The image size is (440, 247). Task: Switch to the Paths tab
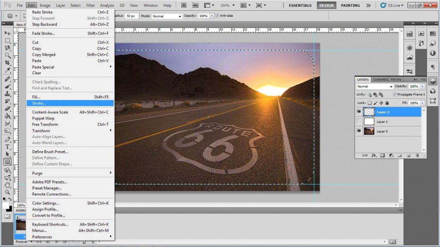coord(396,79)
